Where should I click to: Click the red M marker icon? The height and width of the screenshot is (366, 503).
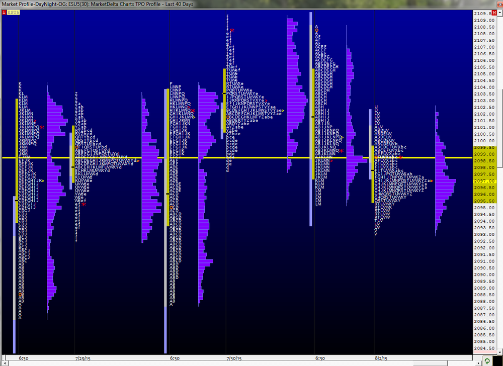pyautogui.click(x=494, y=13)
